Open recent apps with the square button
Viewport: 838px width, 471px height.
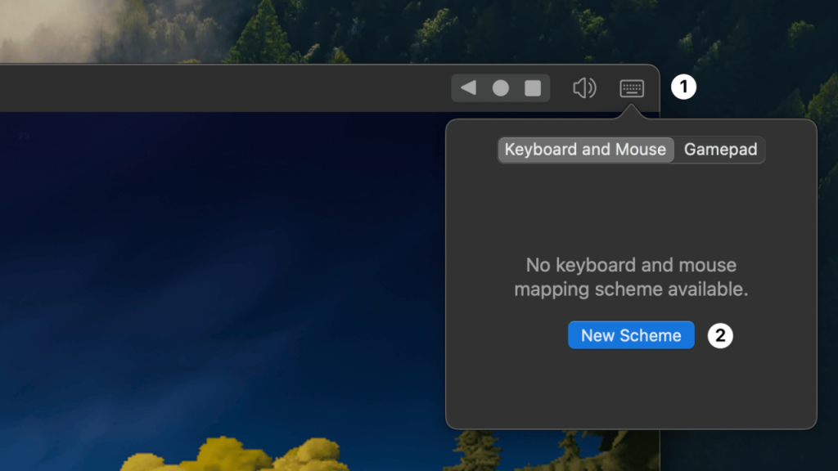533,88
